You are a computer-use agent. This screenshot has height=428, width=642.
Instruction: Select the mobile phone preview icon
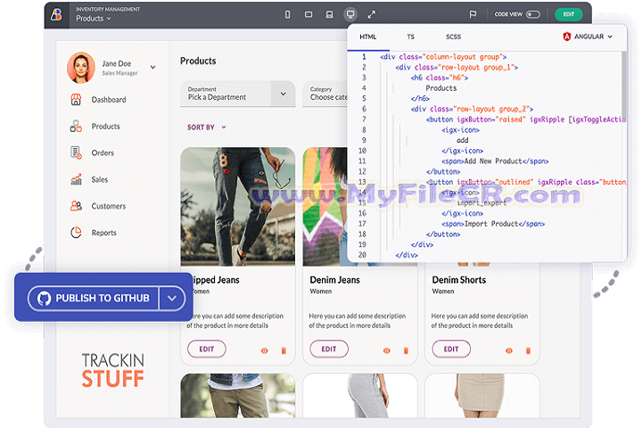287,15
